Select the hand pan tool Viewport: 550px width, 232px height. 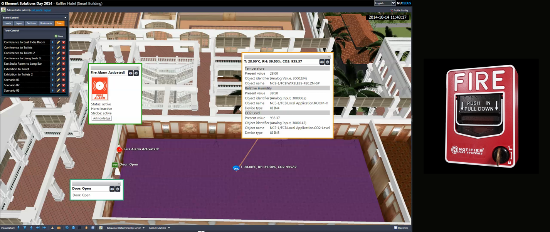[x=86, y=228]
